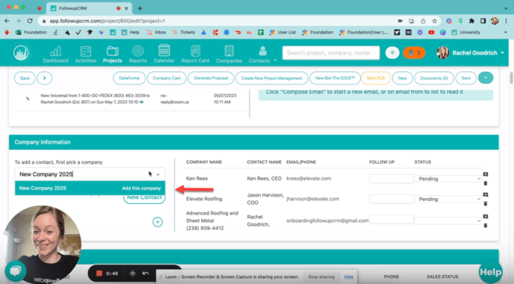Open a new browser tab

click(x=140, y=8)
